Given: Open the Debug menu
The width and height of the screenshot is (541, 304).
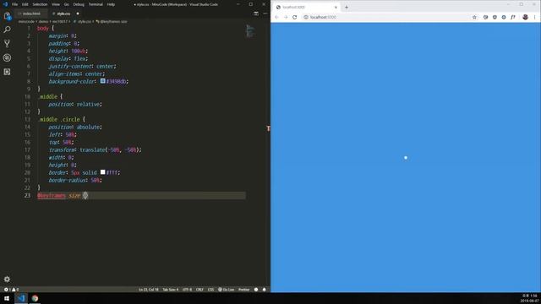Looking at the screenshot, I should 79,4.
